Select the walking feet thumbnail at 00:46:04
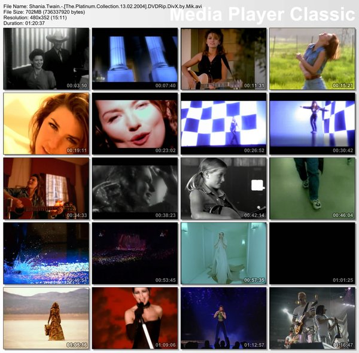This screenshot has width=359, height=353. click(x=312, y=188)
